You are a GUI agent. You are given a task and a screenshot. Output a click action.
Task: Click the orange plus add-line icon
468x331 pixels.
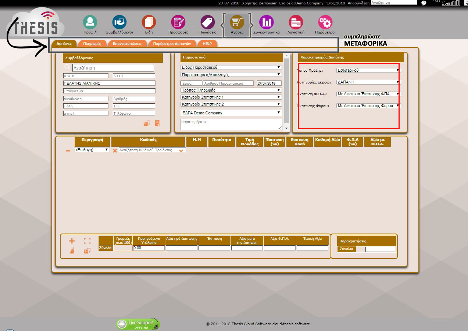click(72, 241)
